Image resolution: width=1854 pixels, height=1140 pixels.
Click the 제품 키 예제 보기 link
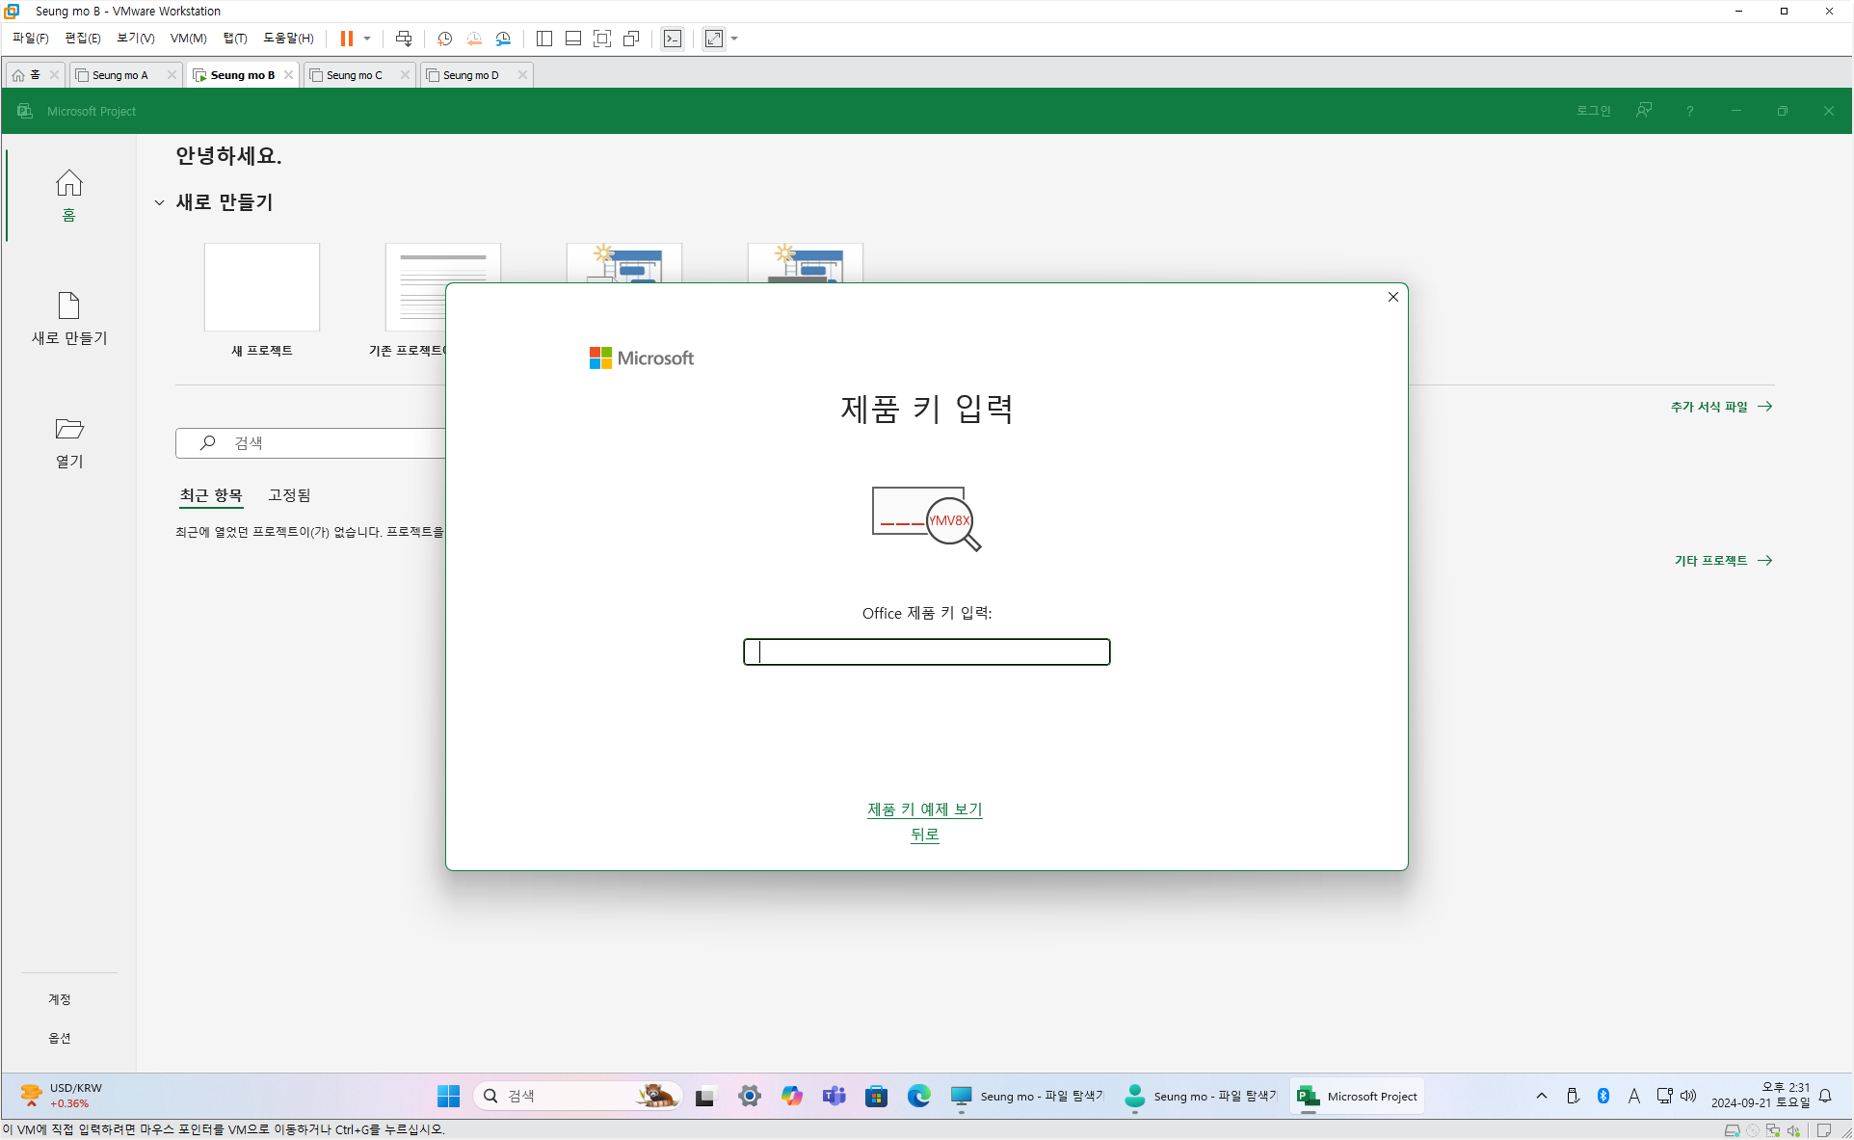(924, 809)
